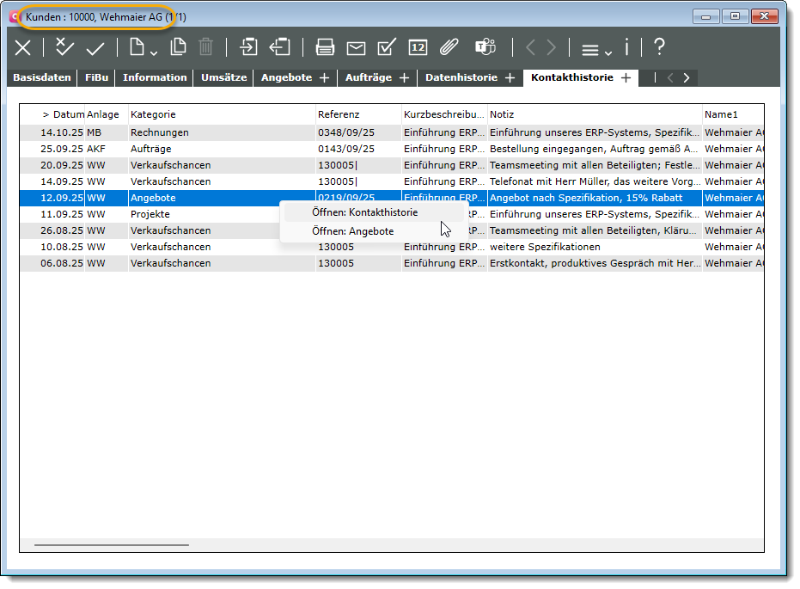
Task: Click the calendar icon showing 12
Action: coord(418,48)
